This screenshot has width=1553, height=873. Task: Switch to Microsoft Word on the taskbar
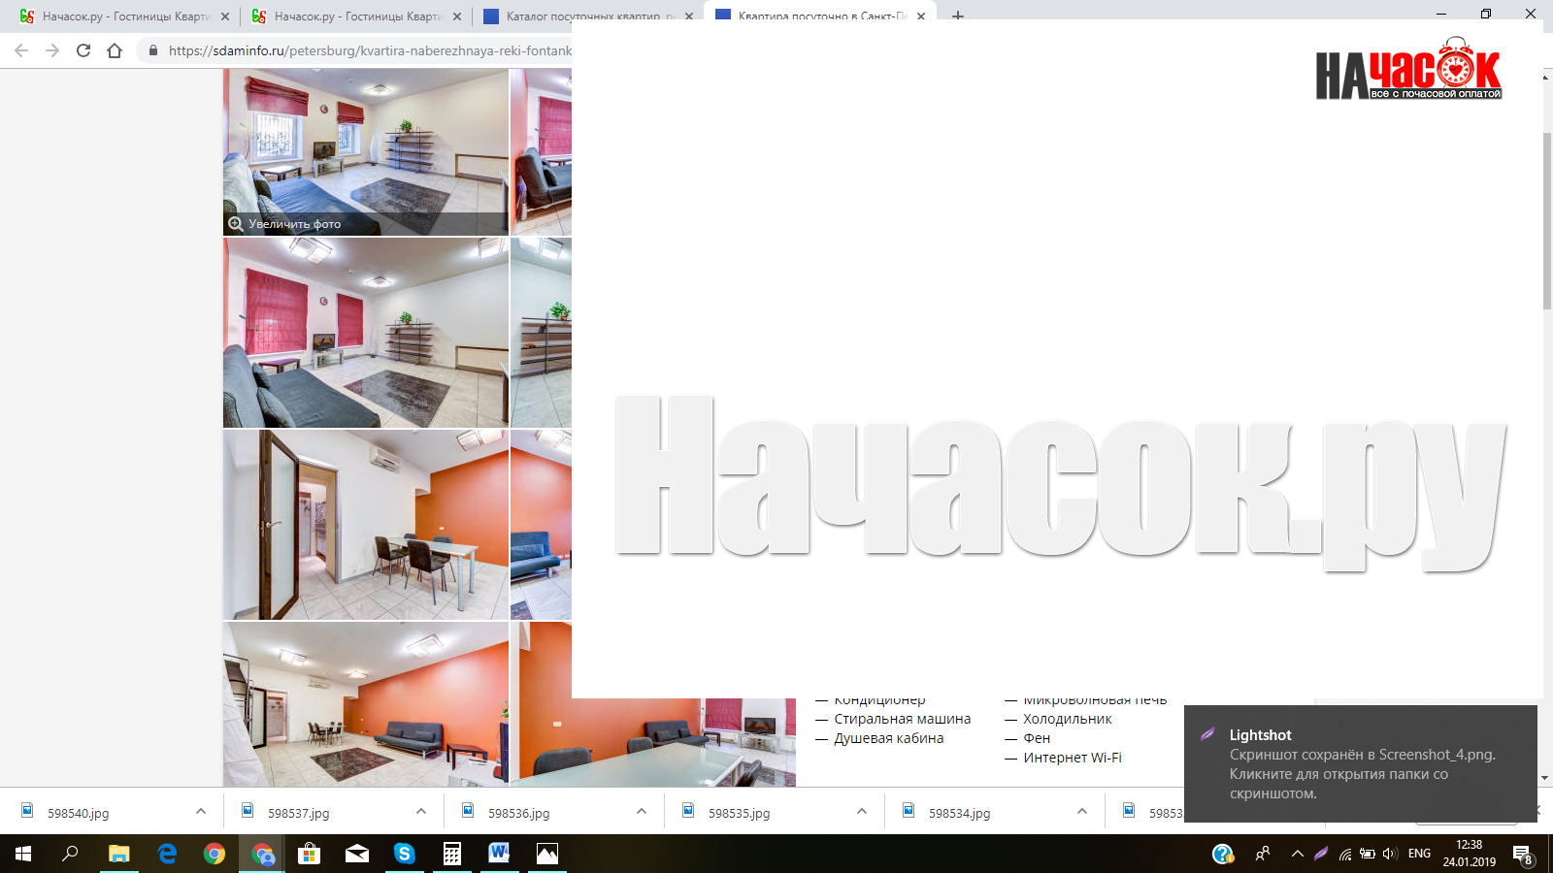(500, 854)
